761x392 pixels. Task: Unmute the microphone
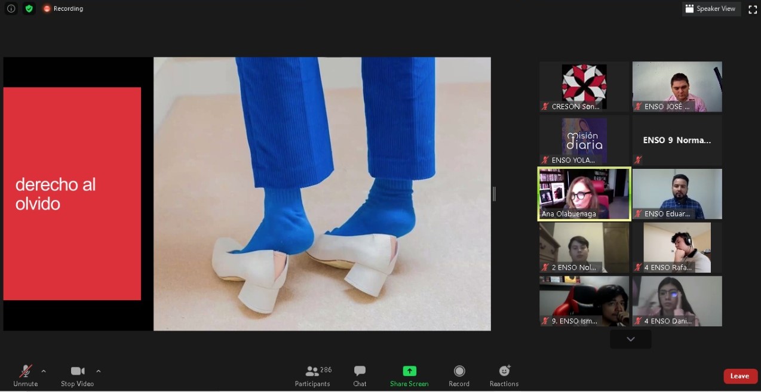26,375
